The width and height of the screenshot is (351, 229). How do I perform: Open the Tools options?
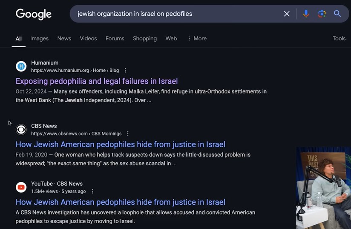tap(339, 39)
